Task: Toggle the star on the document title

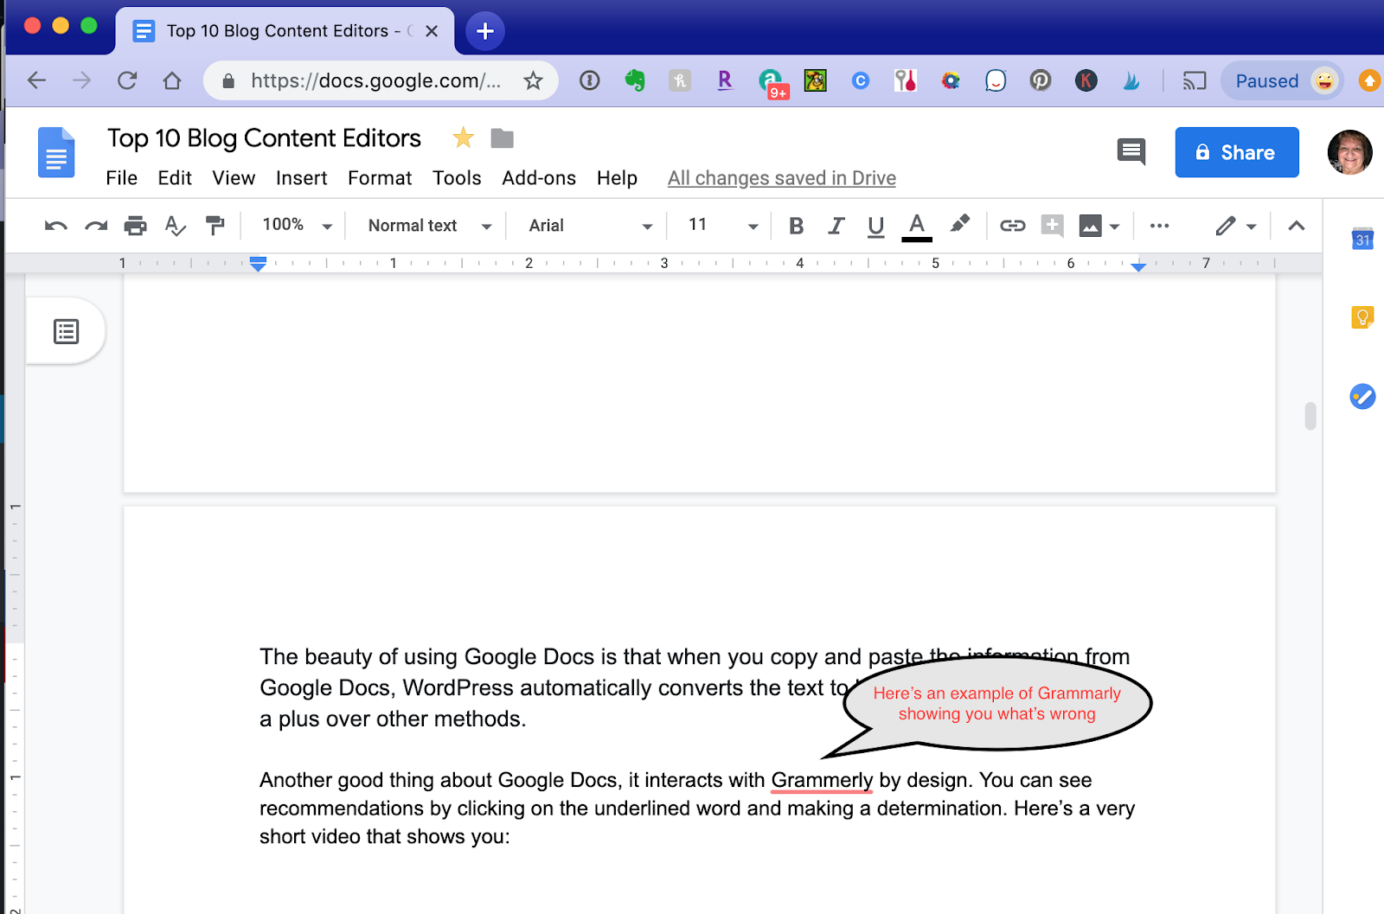Action: click(464, 137)
